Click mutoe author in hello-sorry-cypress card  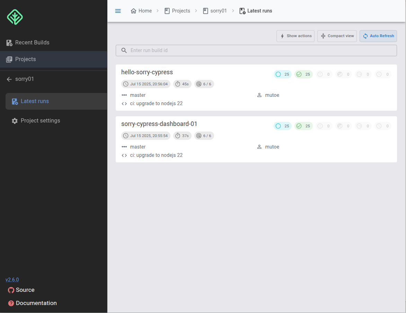coord(272,95)
